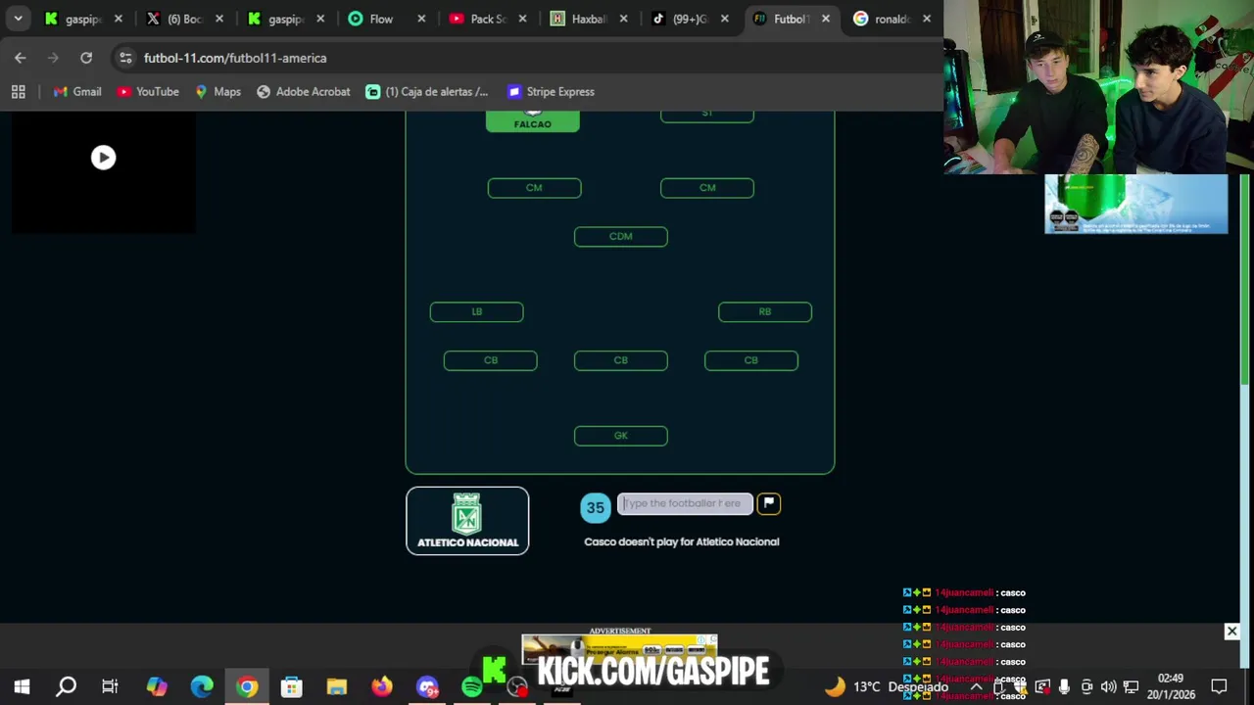Viewport: 1254px width, 705px height.
Task: Open the microphone icon in system tray
Action: [x=1064, y=686]
